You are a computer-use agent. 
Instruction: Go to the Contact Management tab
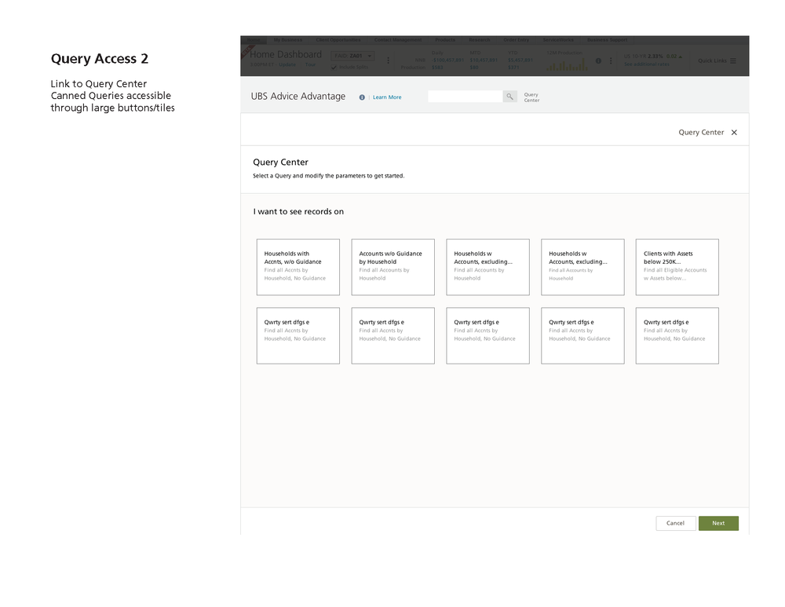398,39
